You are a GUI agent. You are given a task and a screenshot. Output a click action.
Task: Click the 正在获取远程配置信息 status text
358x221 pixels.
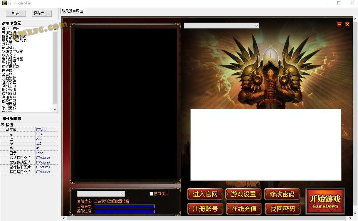[x=114, y=201]
